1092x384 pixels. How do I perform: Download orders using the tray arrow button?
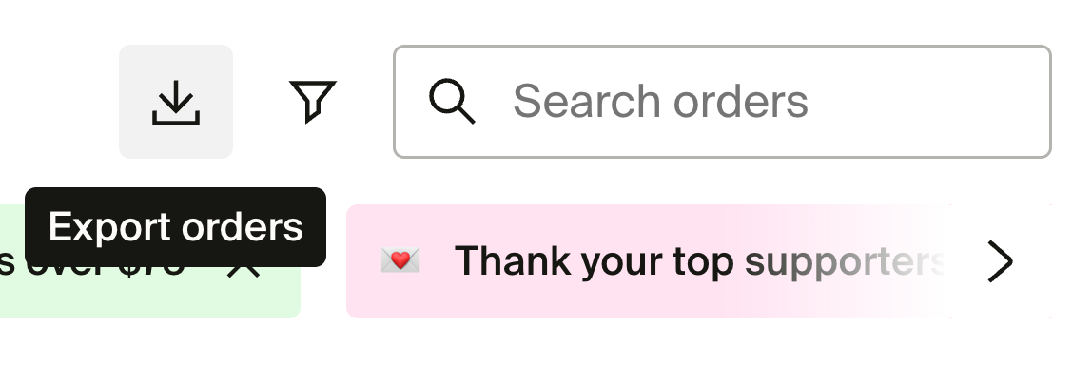(175, 102)
